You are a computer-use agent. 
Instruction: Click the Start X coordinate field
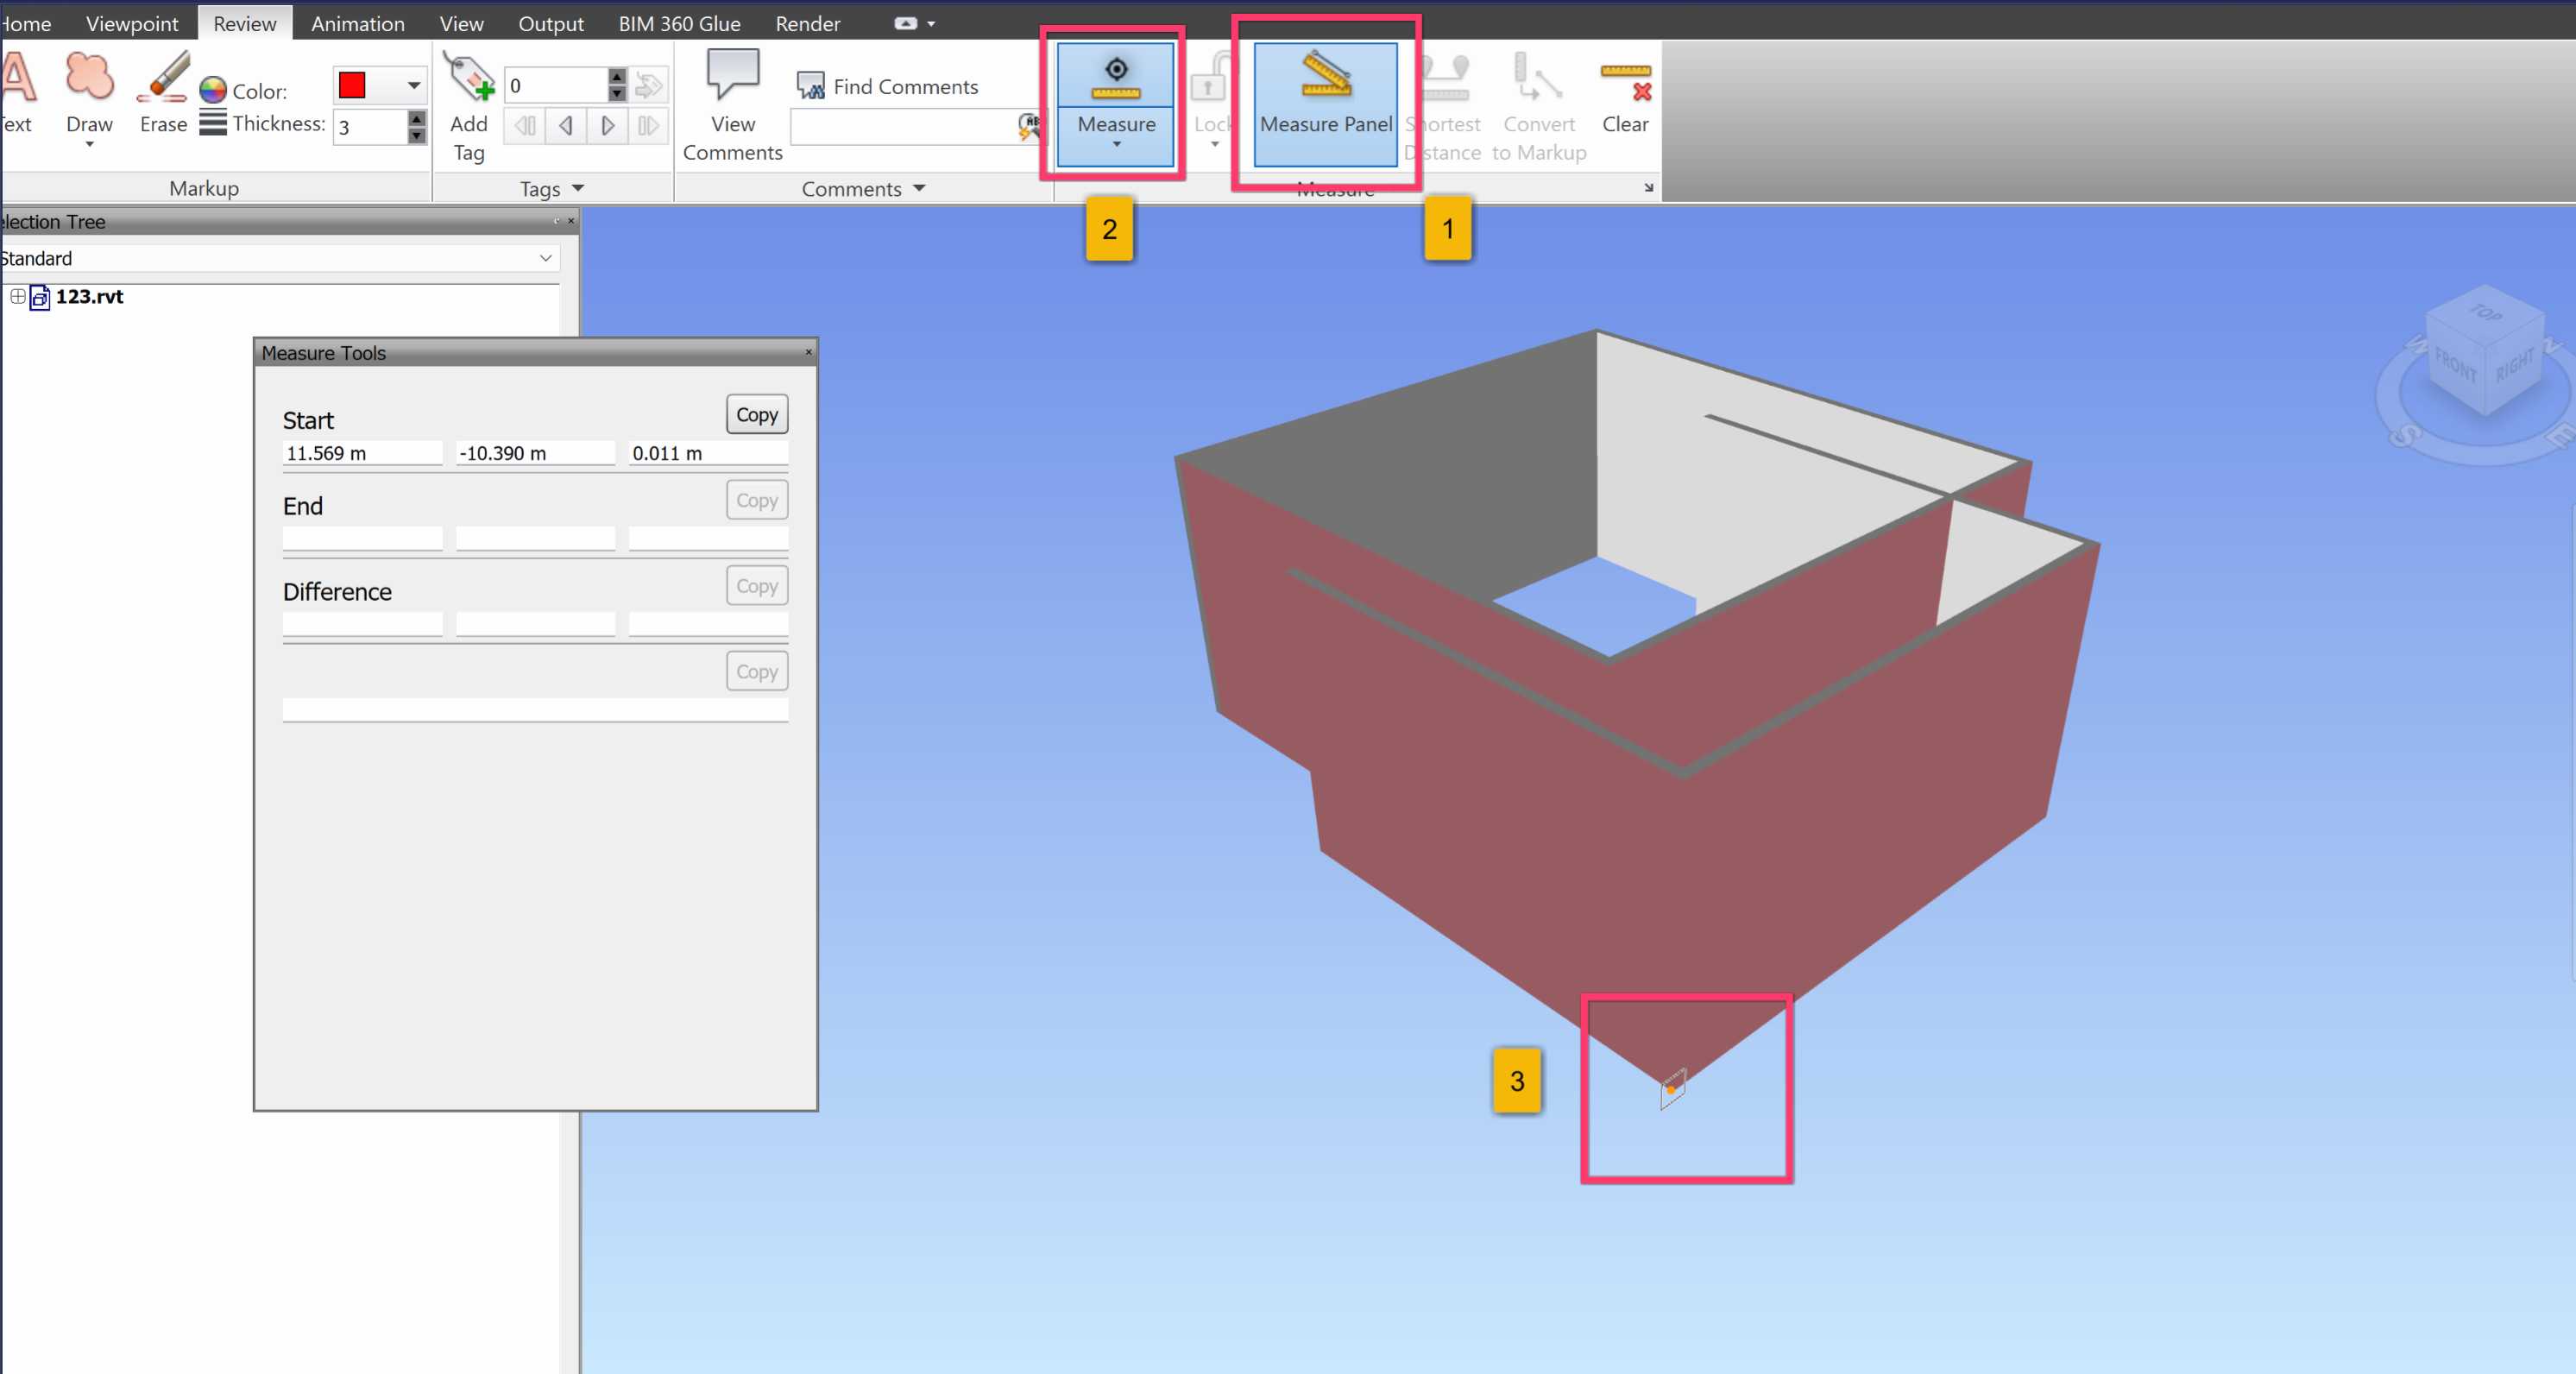coord(362,453)
